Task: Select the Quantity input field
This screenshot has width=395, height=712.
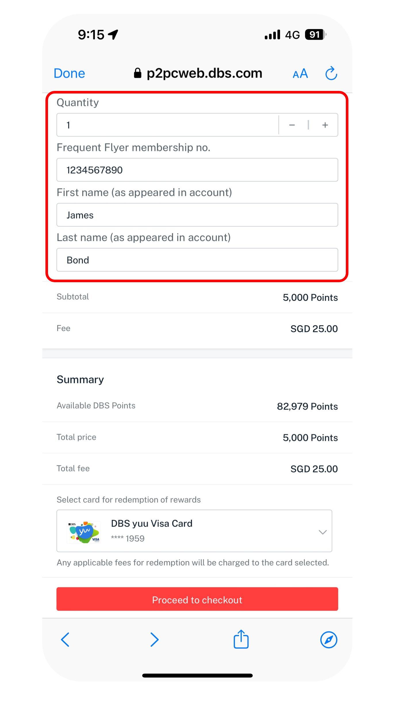Action: tap(168, 125)
